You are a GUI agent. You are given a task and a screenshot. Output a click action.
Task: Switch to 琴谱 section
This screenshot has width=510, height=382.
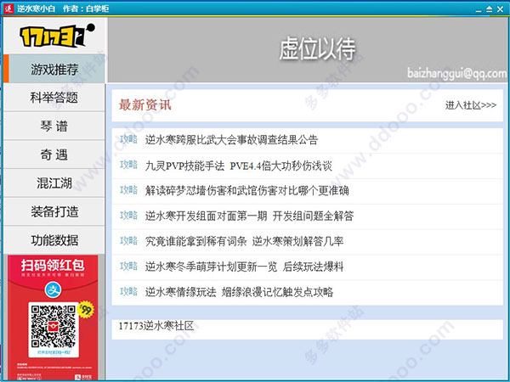(54, 126)
